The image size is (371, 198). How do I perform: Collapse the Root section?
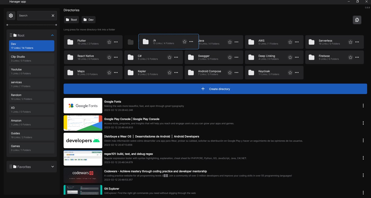pos(53,35)
